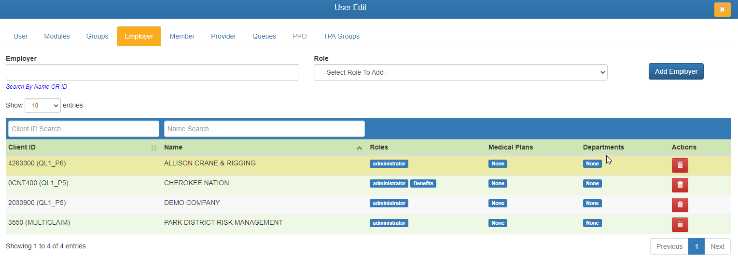738x258 pixels.
Task: Click trash icon for CHEROKEE NATION
Action: click(680, 185)
